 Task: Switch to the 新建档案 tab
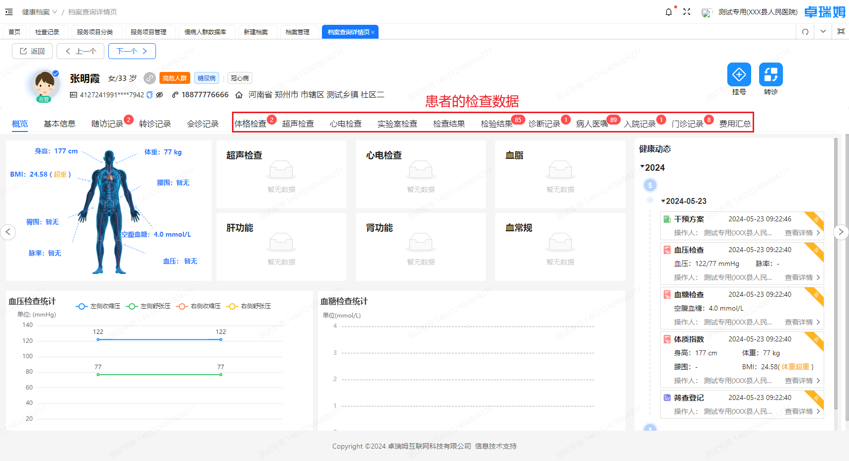point(256,32)
